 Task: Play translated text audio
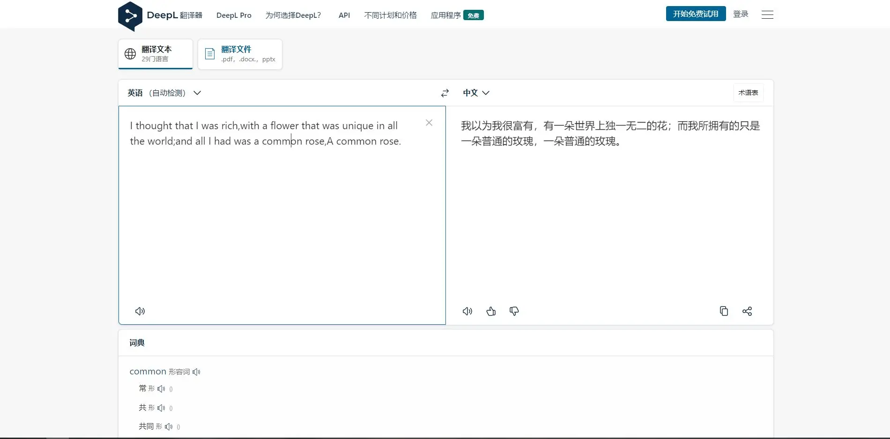tap(467, 311)
